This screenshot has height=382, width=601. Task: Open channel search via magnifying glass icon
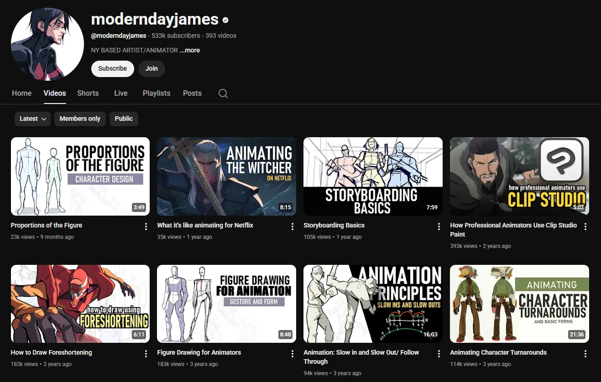point(223,93)
